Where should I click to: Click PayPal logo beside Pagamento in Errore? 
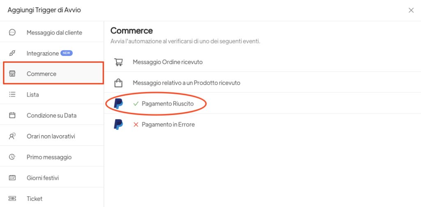pos(118,124)
